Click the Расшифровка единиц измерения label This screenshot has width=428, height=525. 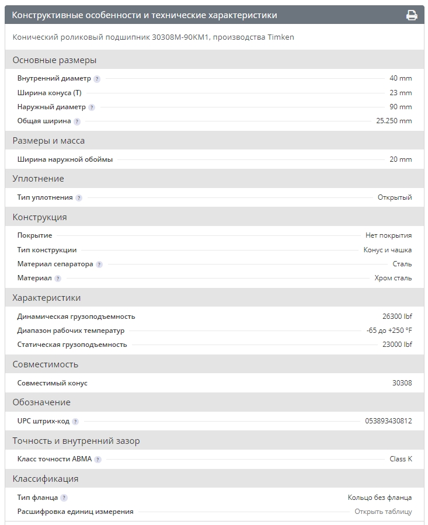[x=75, y=512]
